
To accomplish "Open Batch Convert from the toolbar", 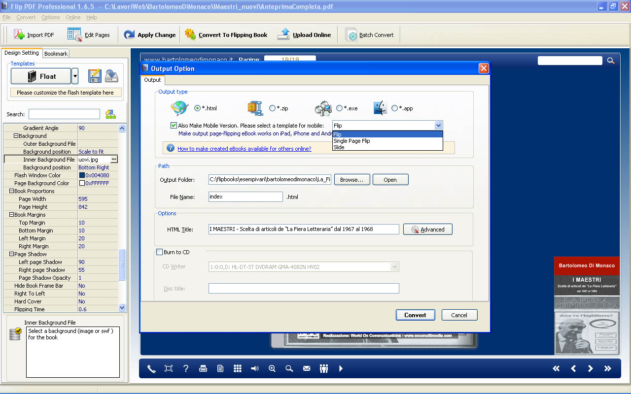I will pos(370,35).
